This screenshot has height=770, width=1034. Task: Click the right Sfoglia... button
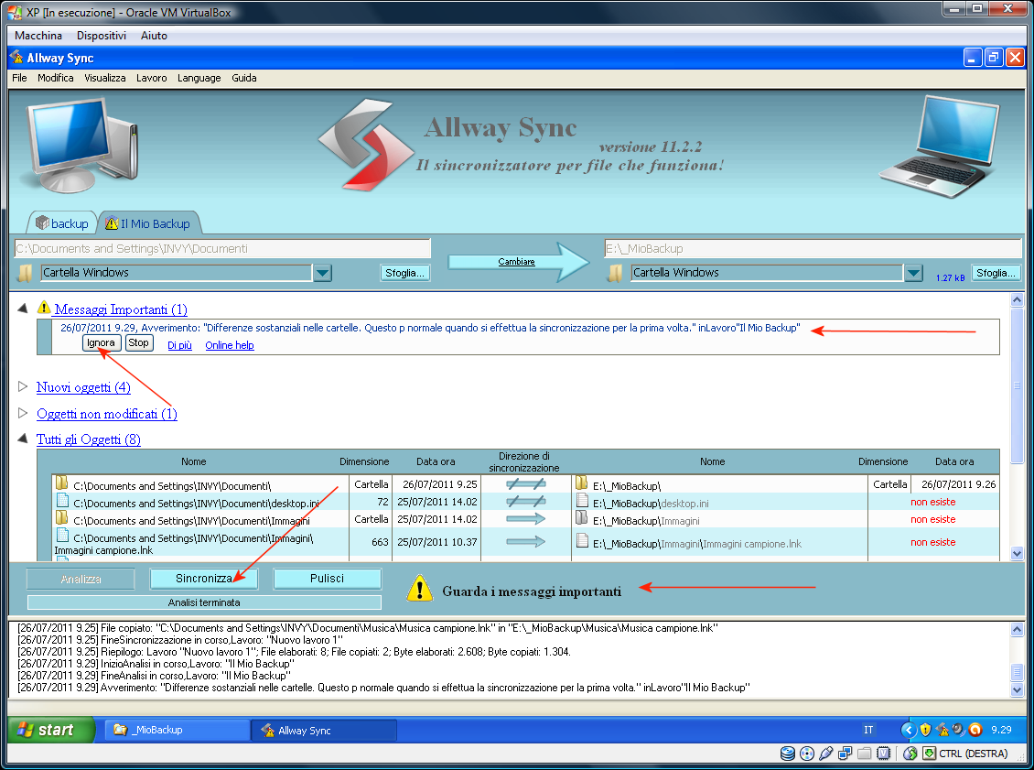(x=996, y=273)
